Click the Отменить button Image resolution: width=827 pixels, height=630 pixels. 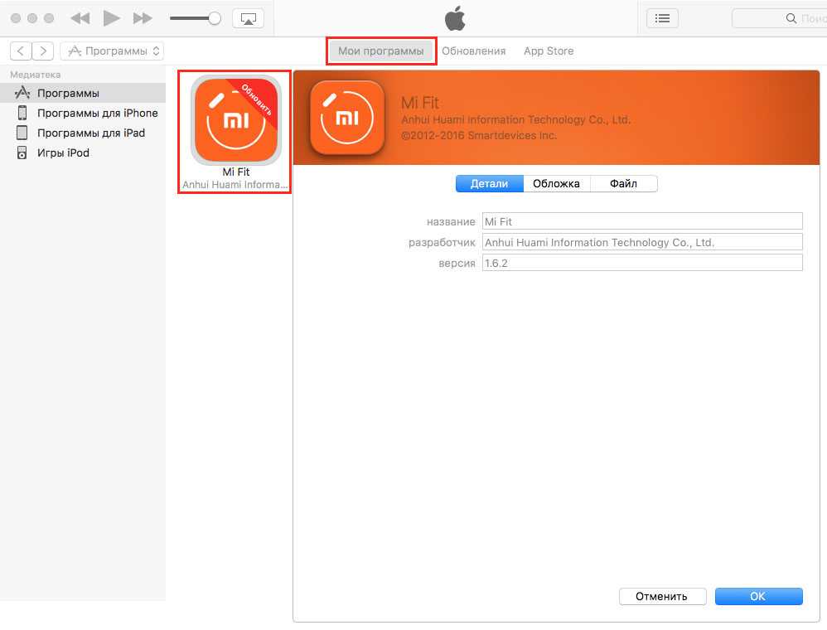[662, 596]
